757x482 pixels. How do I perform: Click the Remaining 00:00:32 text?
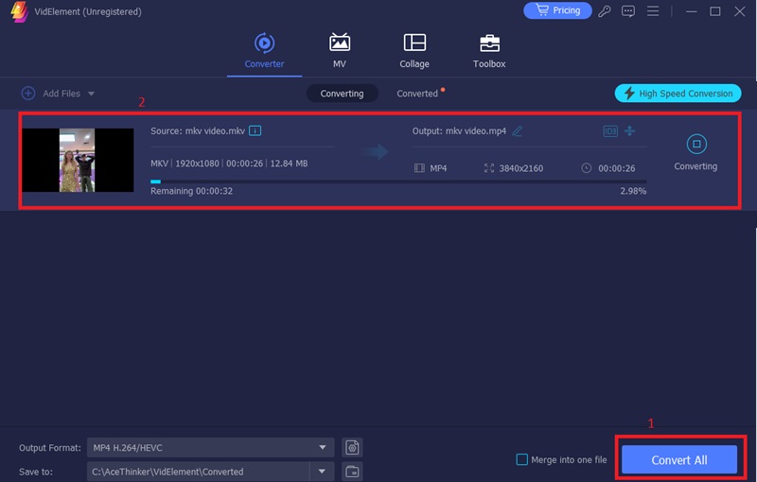[x=192, y=191]
